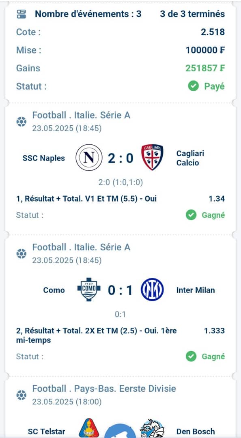Viewport: 241px width, 438px height.
Task: Click the bet slip events icon
Action: [21, 14]
